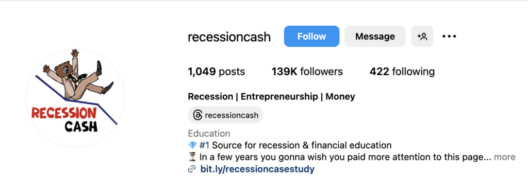This screenshot has width=528, height=192.
Task: Open the bit.ly/recessioncasestudy link
Action: coord(257,169)
